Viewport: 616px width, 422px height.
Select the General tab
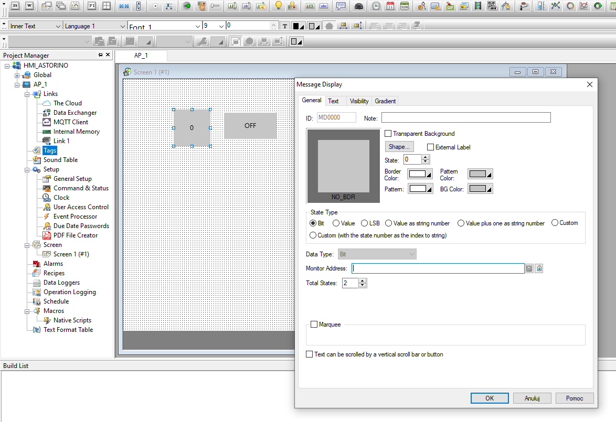[312, 101]
